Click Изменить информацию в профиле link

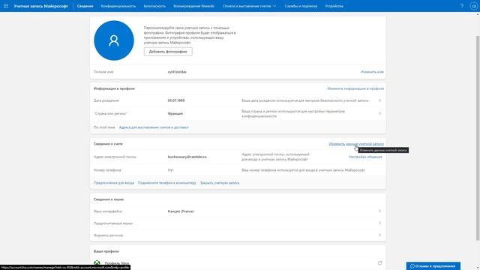(x=355, y=88)
